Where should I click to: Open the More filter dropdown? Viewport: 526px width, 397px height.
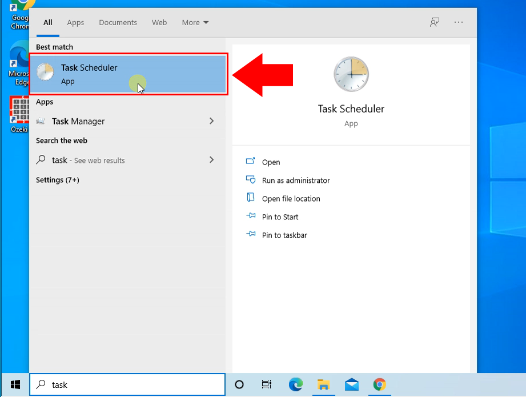pos(195,22)
